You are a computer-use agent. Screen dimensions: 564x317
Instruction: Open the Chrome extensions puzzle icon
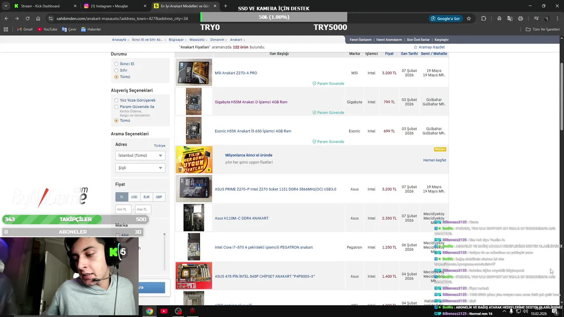(x=484, y=18)
